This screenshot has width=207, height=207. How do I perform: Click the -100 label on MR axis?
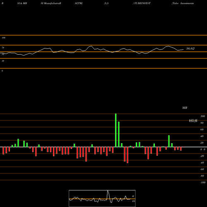pos(203,183)
